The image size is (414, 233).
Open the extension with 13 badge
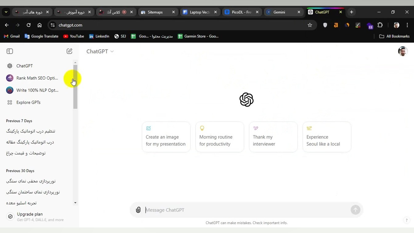click(370, 25)
